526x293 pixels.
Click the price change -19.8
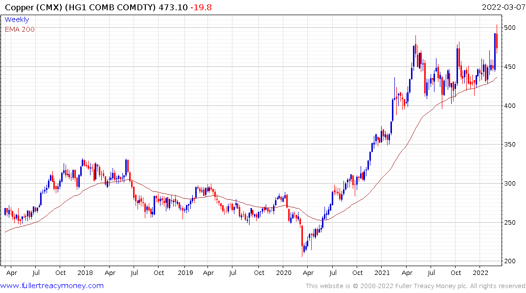coord(201,7)
